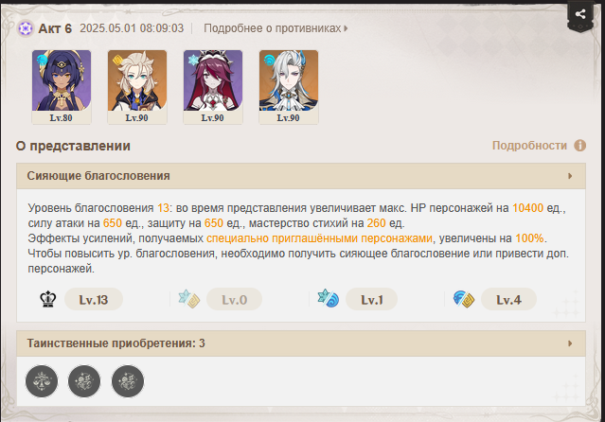Screen dimensions: 605x422
Task: Select the Albedo Lv.90 character portrait
Action: tap(137, 87)
